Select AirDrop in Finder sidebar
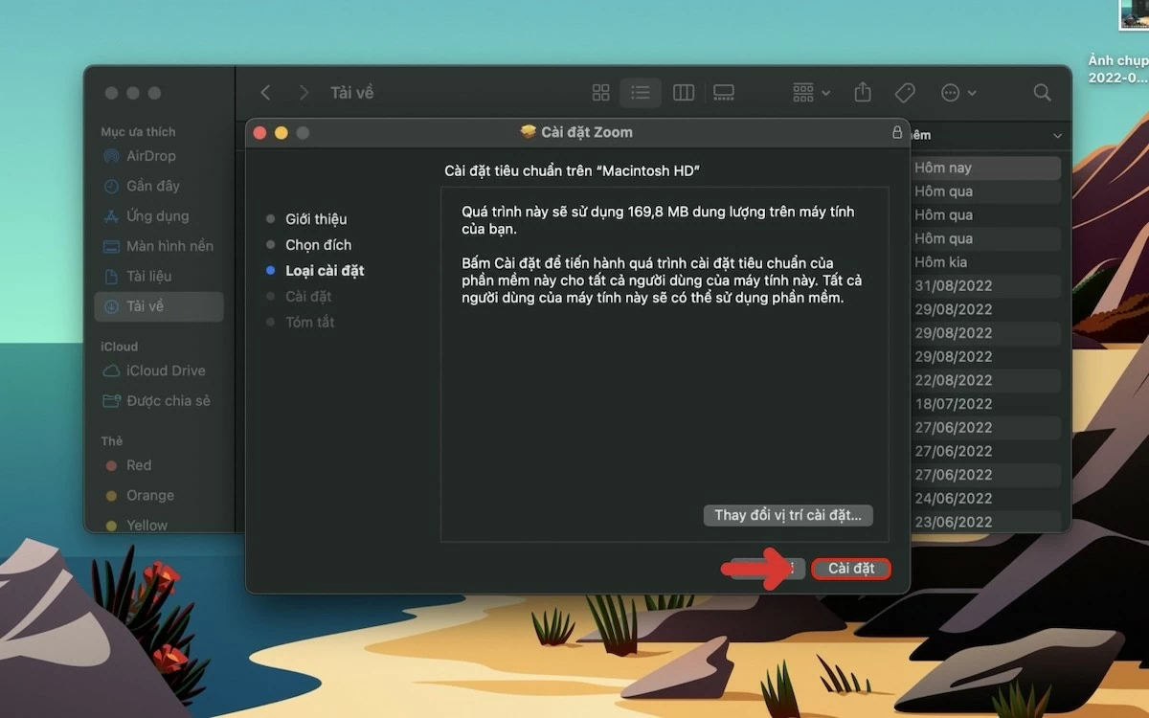 (x=150, y=156)
